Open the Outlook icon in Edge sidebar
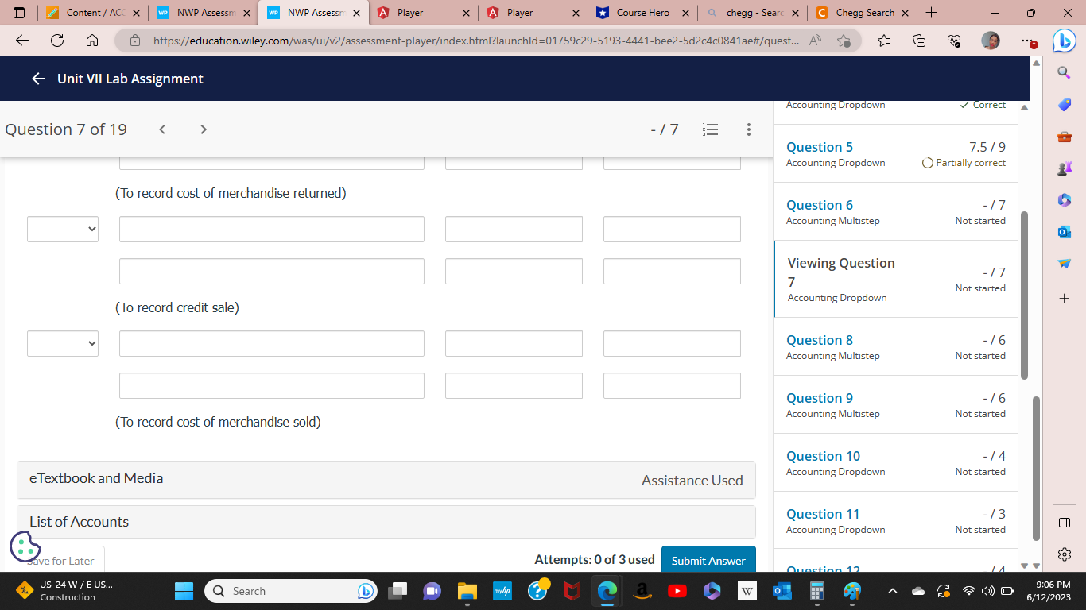Image resolution: width=1086 pixels, height=610 pixels. tap(1064, 231)
